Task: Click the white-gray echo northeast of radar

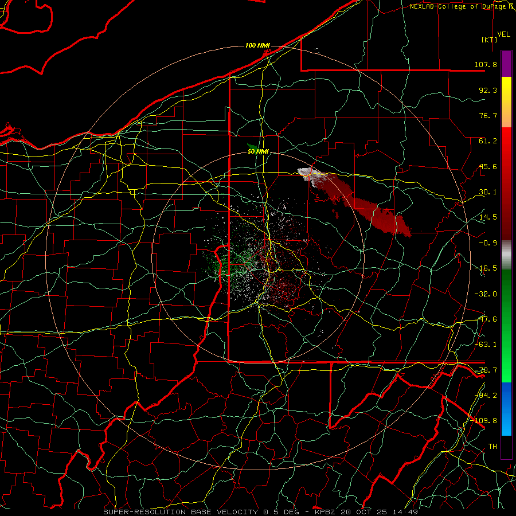Action: click(308, 173)
